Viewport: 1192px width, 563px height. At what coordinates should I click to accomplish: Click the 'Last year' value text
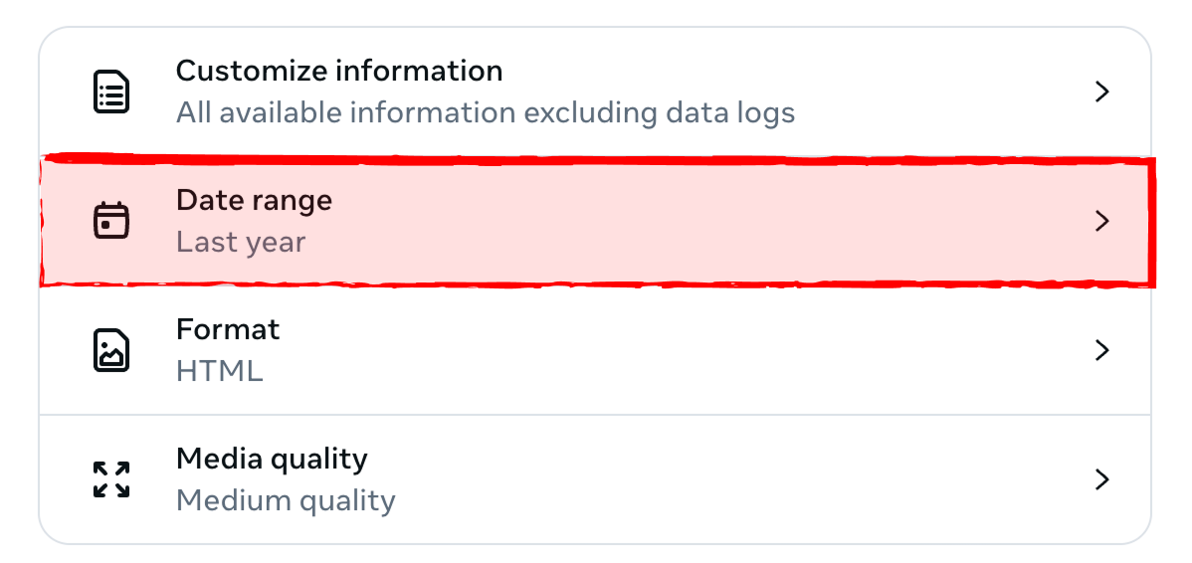click(241, 242)
